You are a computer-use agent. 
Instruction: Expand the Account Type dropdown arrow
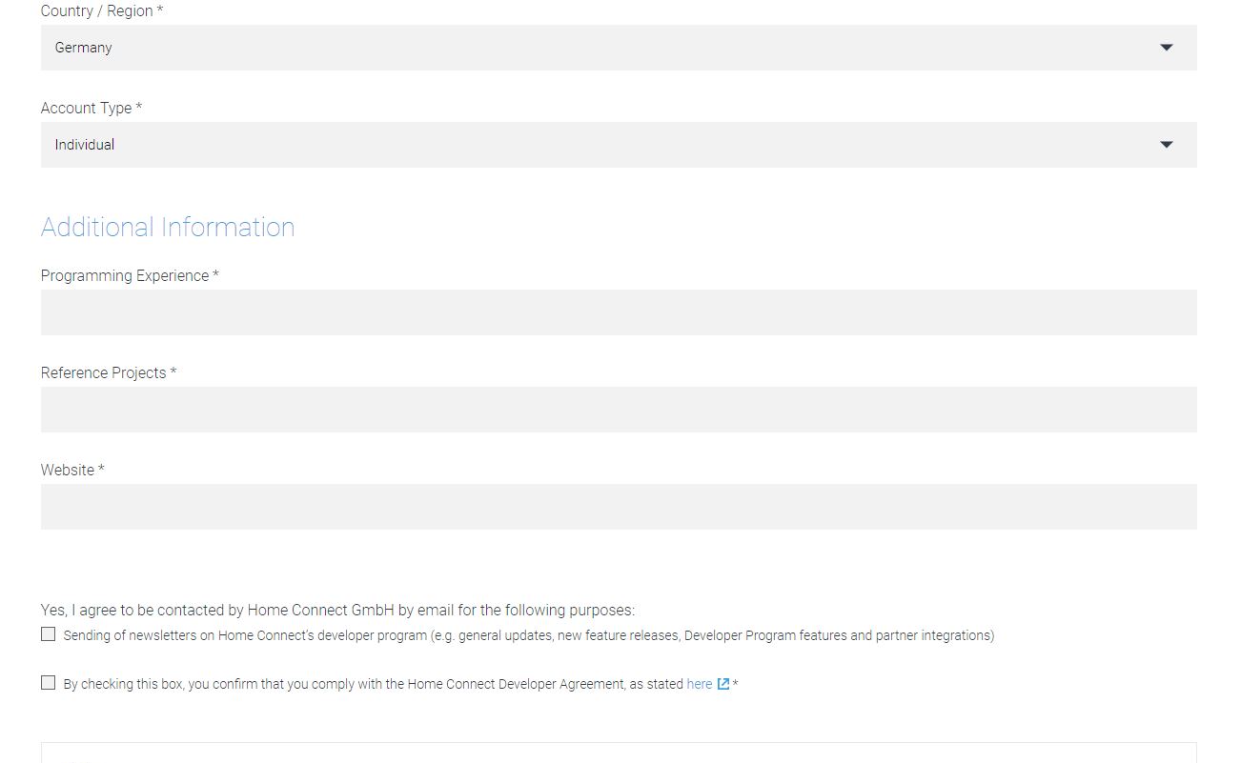coord(1166,145)
